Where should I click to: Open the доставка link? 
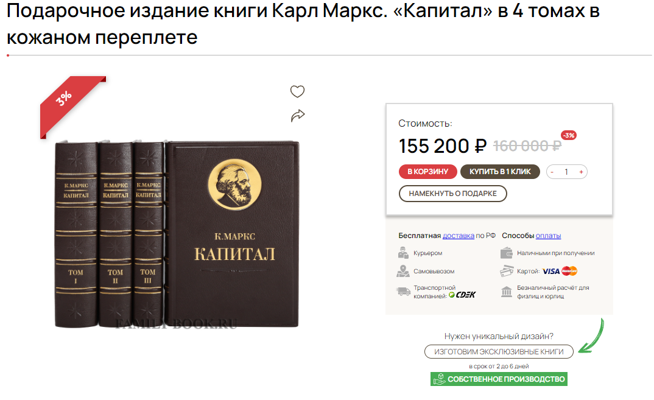(459, 236)
